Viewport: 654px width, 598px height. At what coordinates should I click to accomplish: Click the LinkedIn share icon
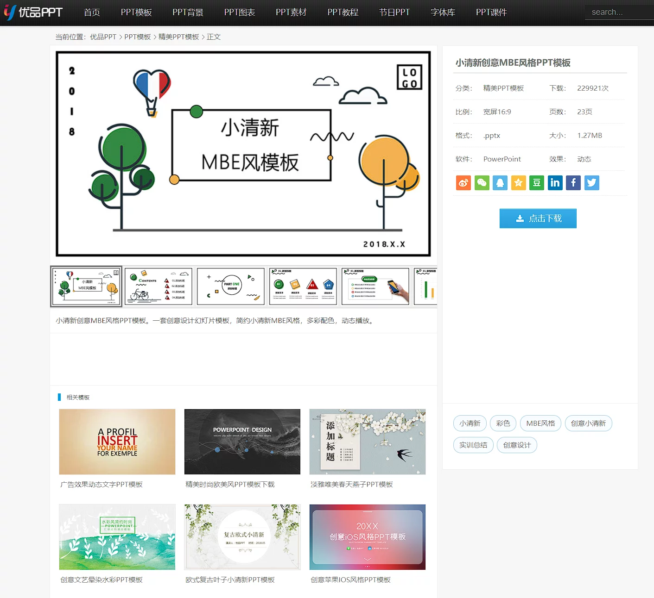555,183
